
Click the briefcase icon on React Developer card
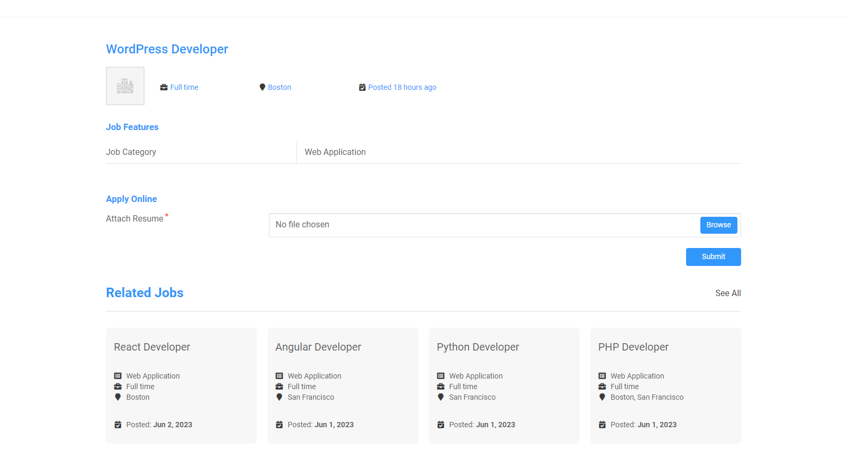point(118,387)
